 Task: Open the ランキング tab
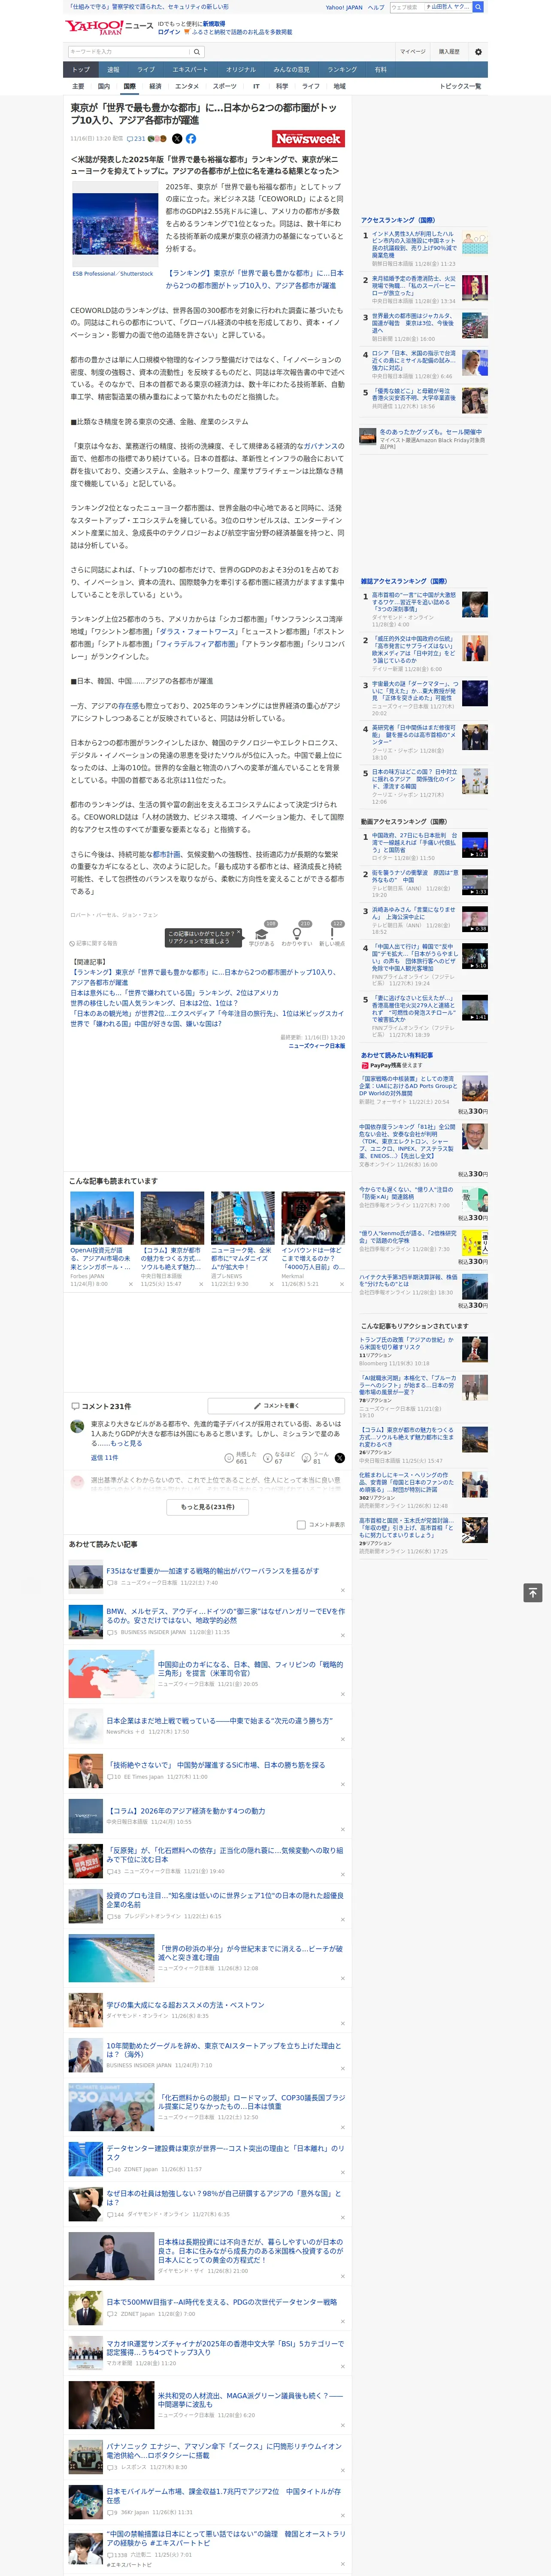342,69
